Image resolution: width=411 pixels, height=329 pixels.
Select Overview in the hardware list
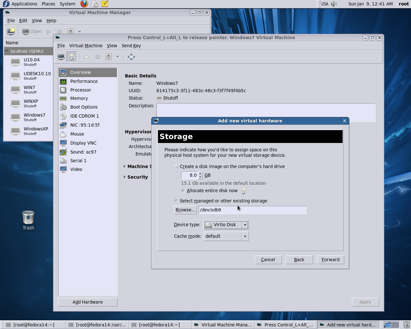click(x=88, y=72)
